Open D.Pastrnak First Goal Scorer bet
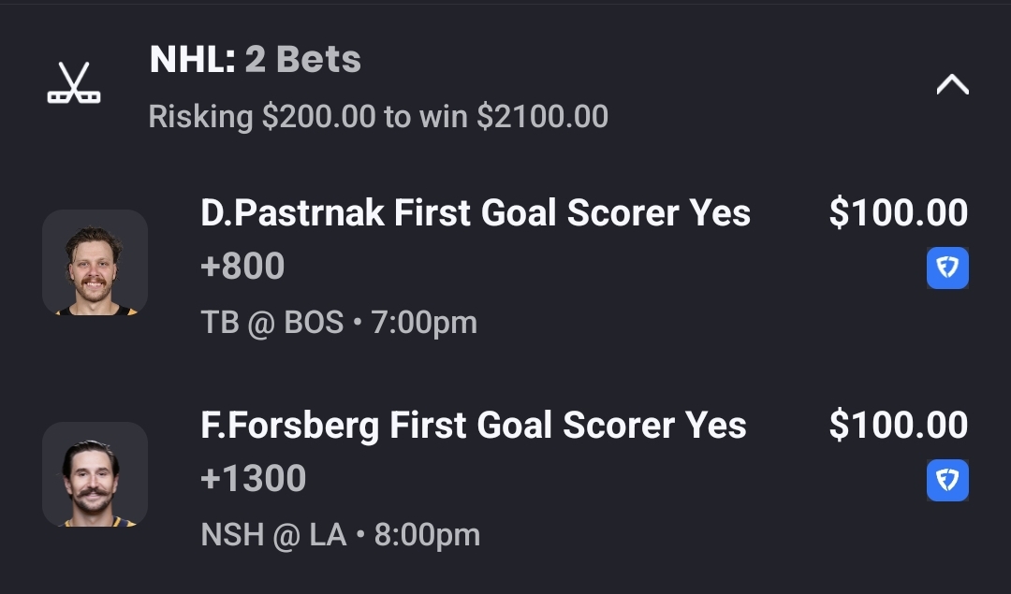 (x=475, y=213)
